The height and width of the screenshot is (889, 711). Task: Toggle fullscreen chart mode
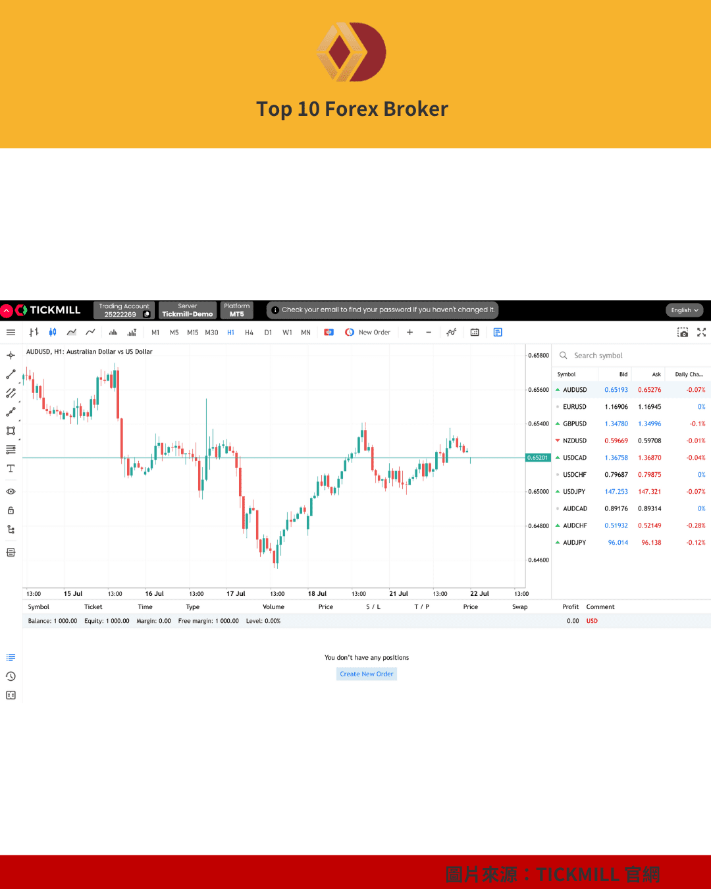[701, 332]
